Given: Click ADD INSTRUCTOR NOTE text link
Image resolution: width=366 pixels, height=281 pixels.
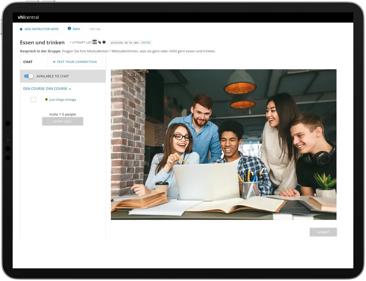Looking at the screenshot, I should pos(41,29).
